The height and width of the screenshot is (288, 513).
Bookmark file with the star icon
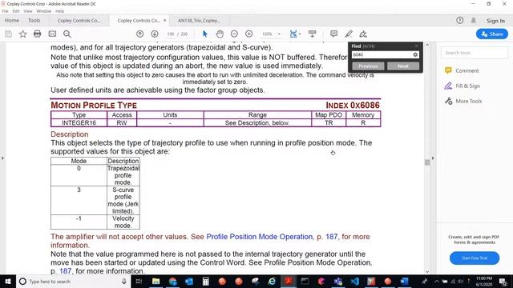coord(22,34)
